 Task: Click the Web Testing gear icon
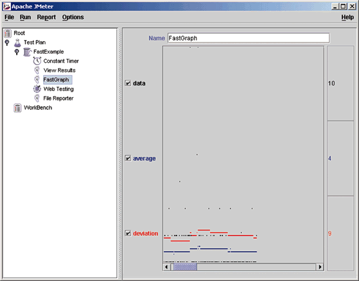37,89
